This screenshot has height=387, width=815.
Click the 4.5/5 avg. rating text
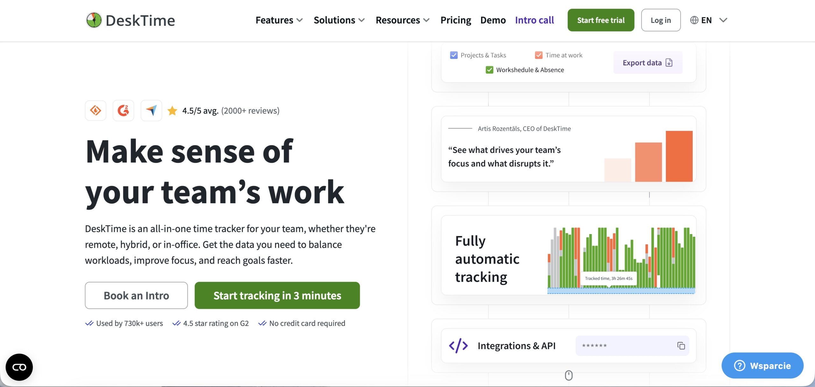[200, 111]
